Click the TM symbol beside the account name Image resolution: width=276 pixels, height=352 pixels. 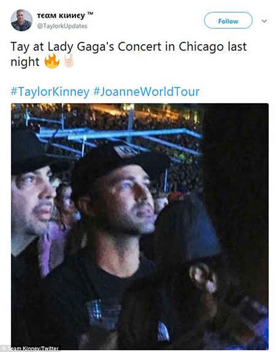click(x=90, y=14)
